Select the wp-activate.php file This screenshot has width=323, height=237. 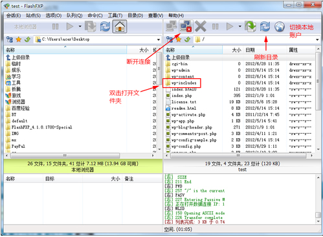[x=185, y=114]
